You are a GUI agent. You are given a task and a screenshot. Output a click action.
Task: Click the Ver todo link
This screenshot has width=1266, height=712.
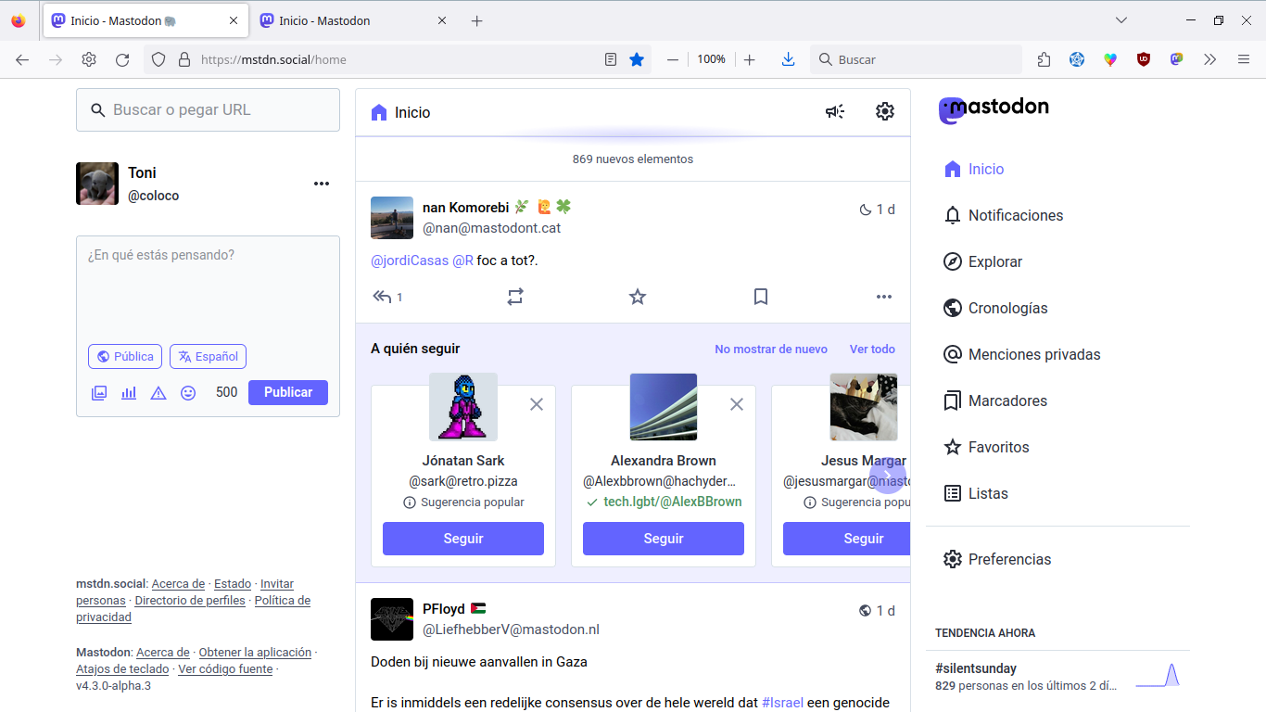(872, 350)
